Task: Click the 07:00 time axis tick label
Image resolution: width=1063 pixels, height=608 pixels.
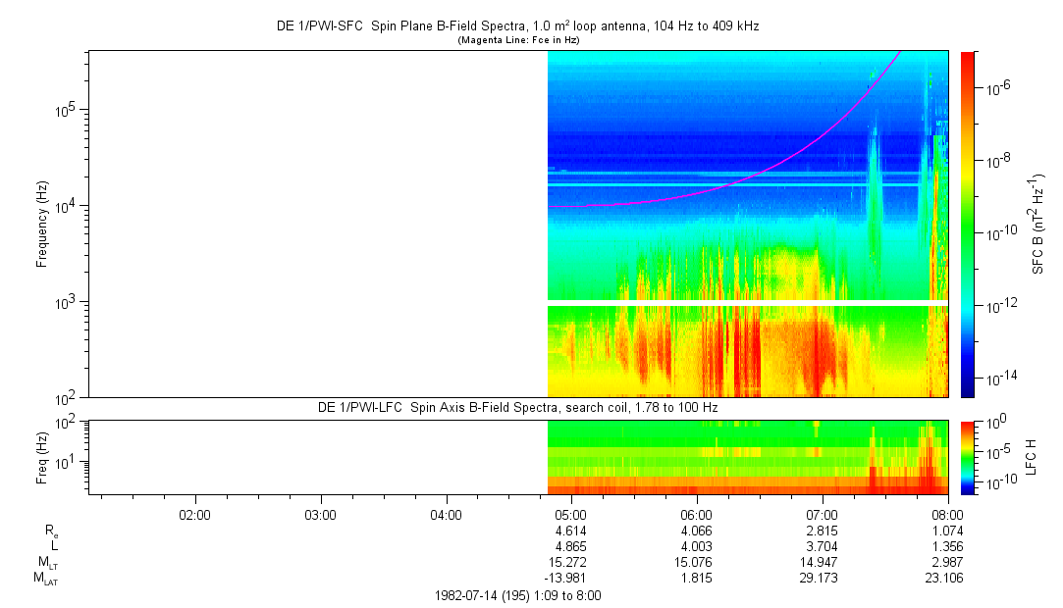Action: click(822, 513)
